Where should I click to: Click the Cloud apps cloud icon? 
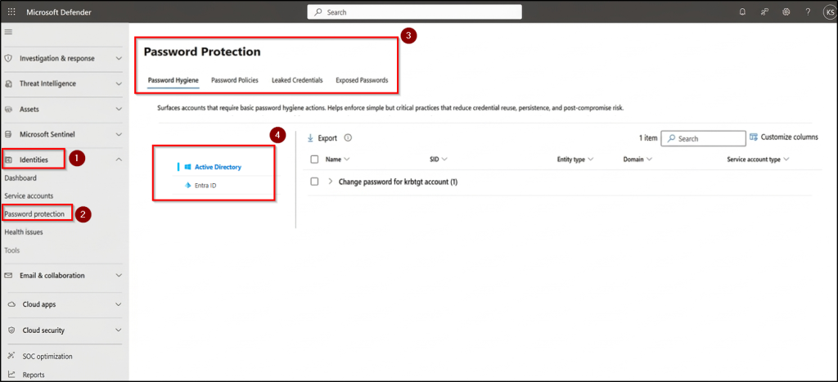(x=12, y=304)
